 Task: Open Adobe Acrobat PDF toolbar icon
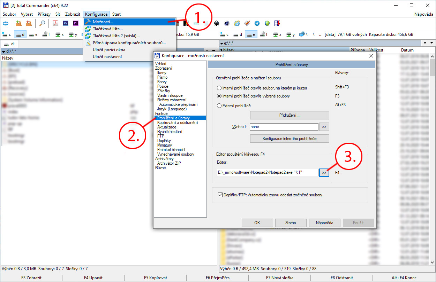(55, 23)
